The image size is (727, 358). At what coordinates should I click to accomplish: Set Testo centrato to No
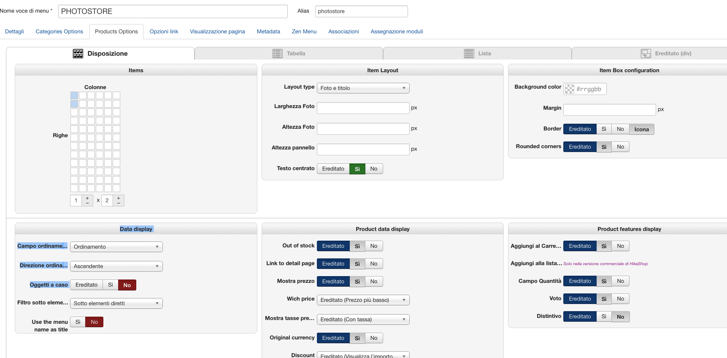point(374,169)
